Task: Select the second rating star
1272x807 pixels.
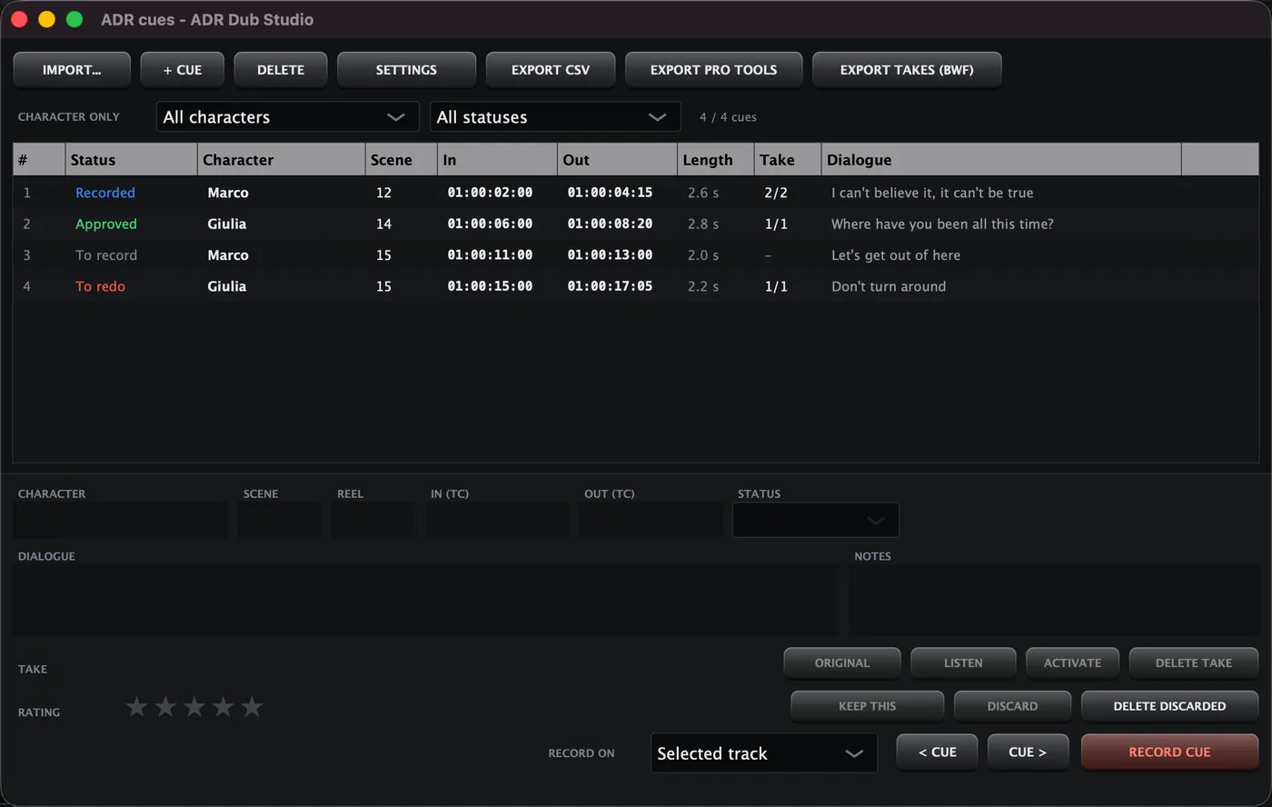Action: click(x=165, y=706)
